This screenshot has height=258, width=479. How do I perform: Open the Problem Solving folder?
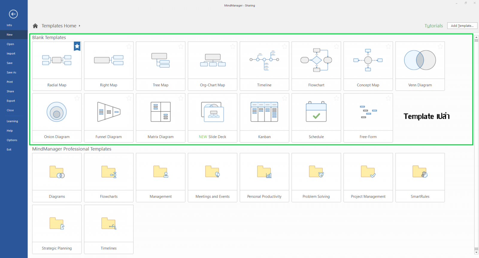tap(316, 178)
